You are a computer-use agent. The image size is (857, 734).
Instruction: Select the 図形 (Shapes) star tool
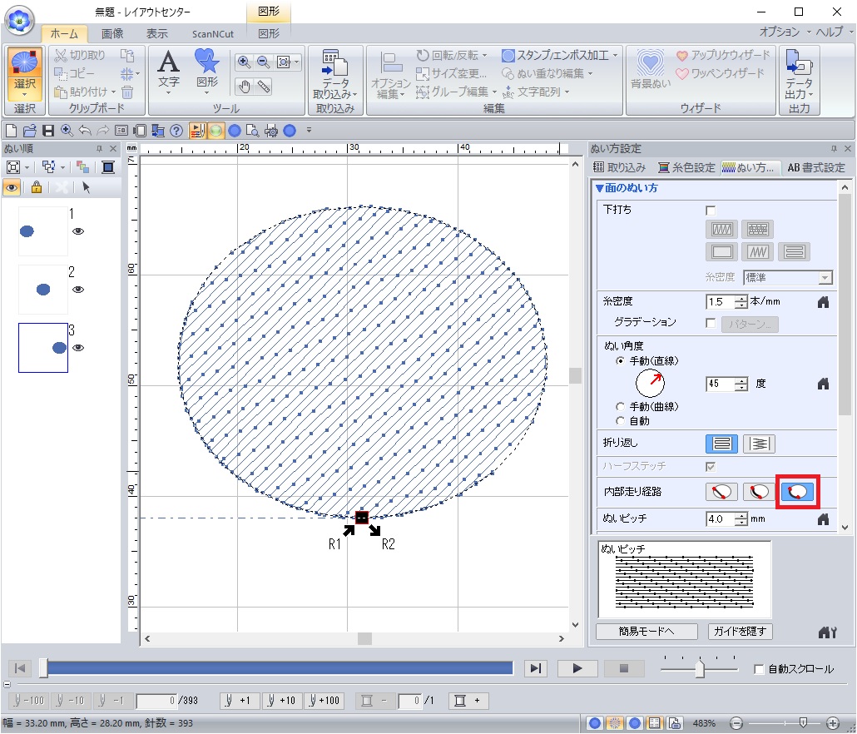pyautogui.click(x=206, y=65)
